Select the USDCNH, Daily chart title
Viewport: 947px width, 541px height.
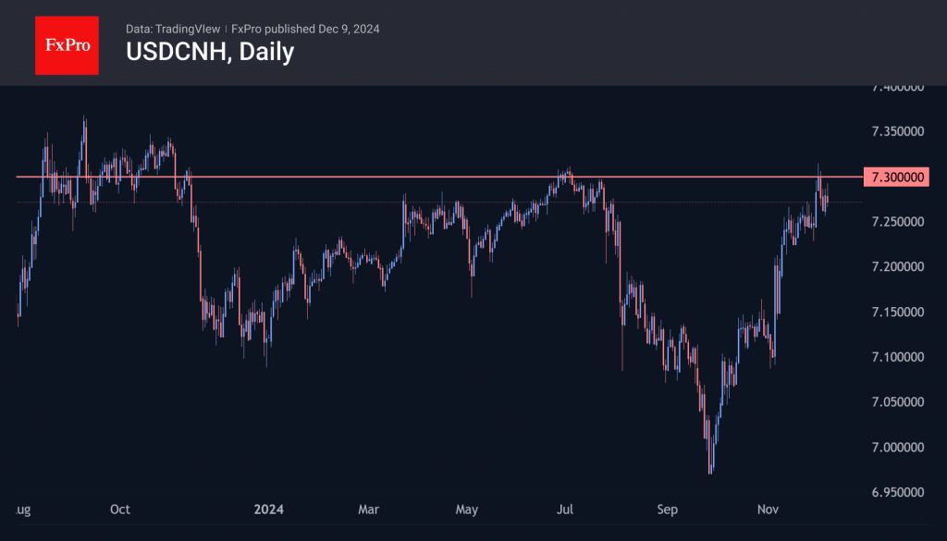(x=210, y=52)
